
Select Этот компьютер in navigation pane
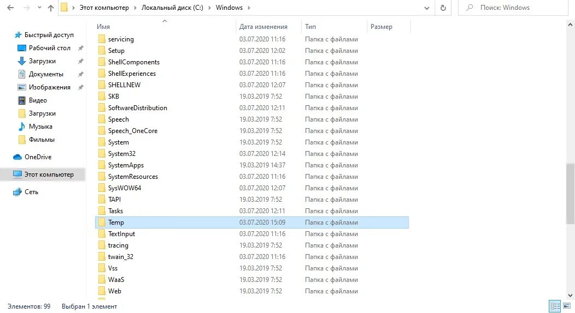pyautogui.click(x=43, y=174)
